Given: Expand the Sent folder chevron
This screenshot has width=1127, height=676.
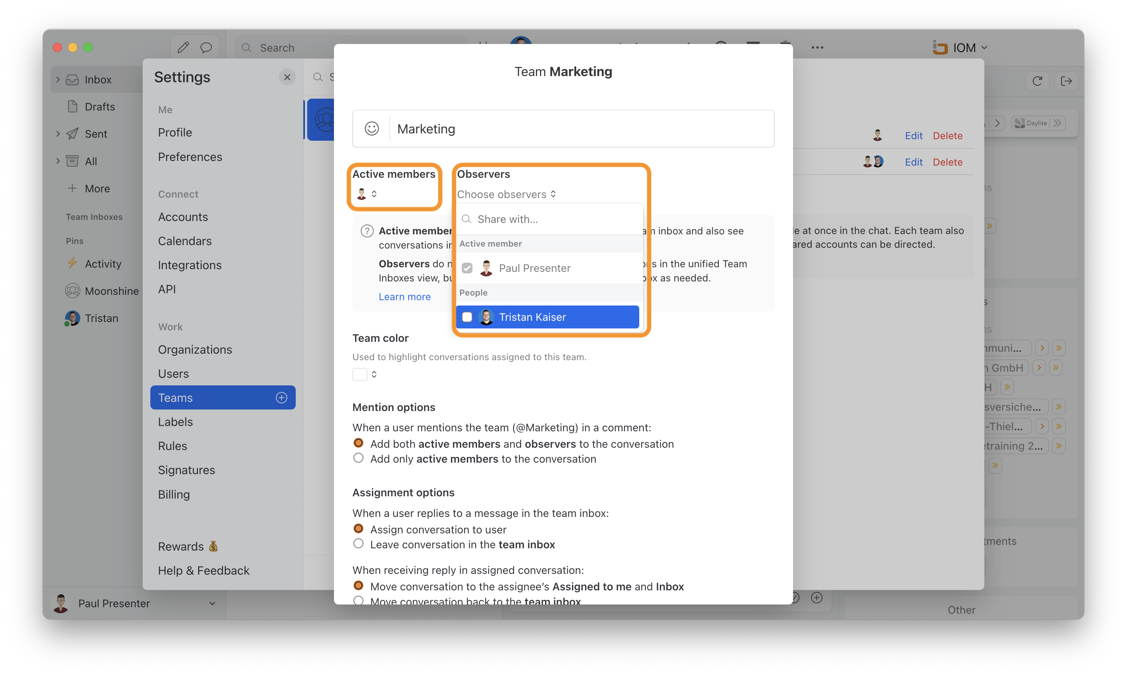Looking at the screenshot, I should 58,133.
